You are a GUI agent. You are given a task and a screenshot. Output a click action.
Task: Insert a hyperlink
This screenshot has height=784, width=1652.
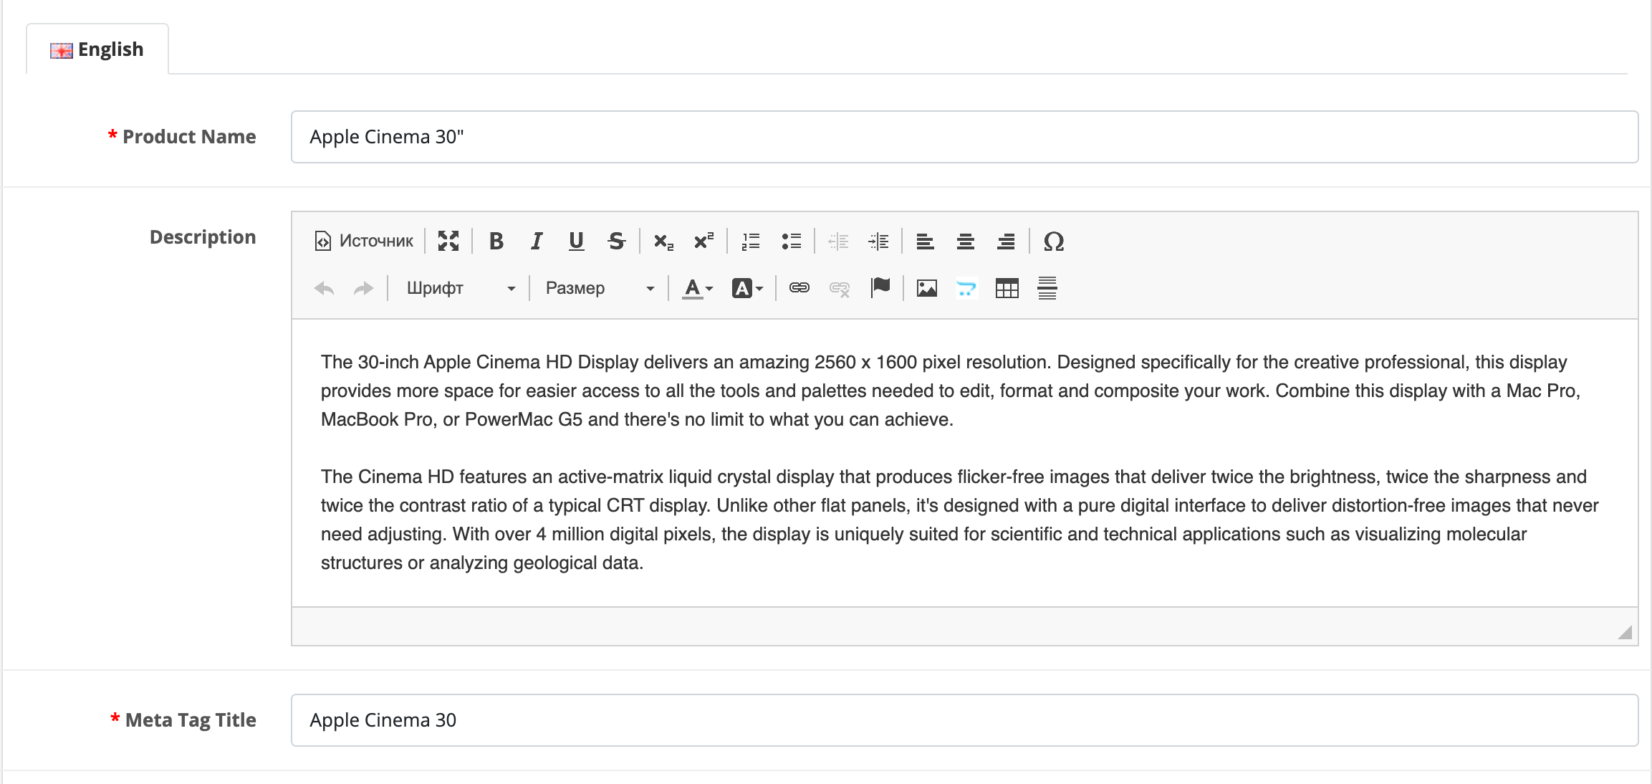point(799,288)
